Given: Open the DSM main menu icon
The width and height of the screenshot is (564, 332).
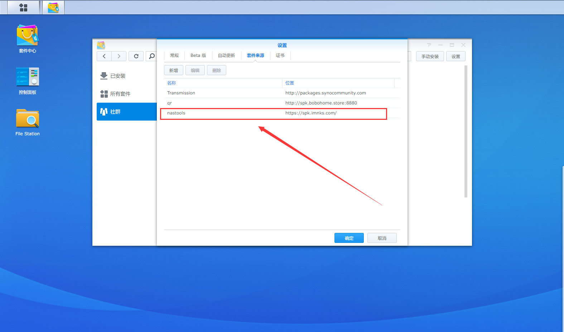Looking at the screenshot, I should 23,8.
